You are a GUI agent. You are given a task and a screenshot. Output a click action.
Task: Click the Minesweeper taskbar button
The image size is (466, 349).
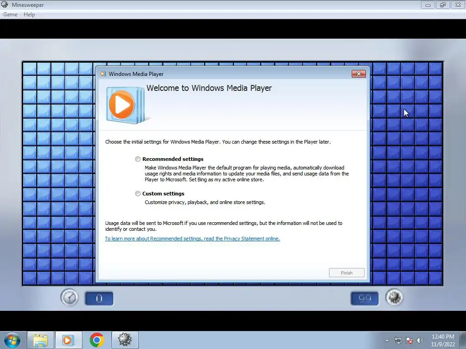coord(125,340)
